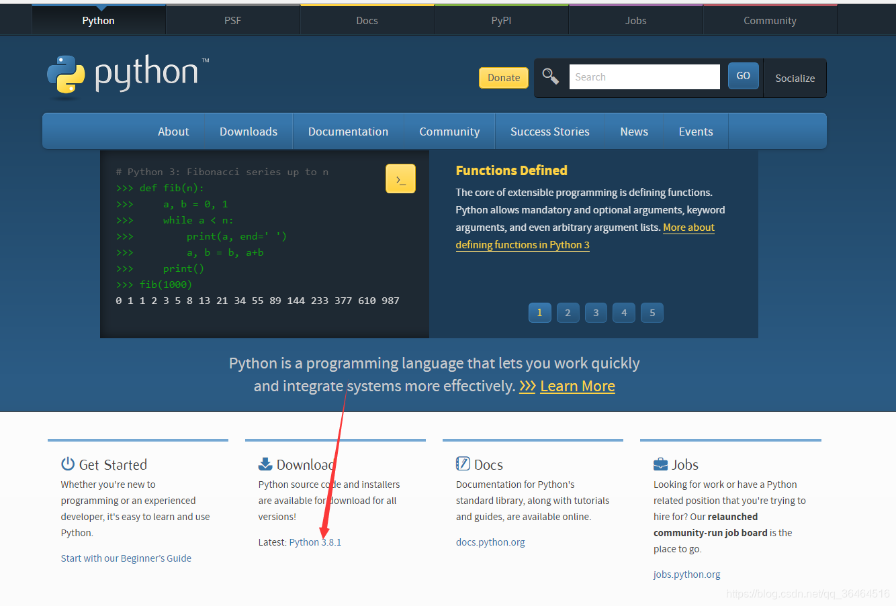Screen dimensions: 896x606
Task: Open the jobs.python.org link
Action: [x=686, y=574]
